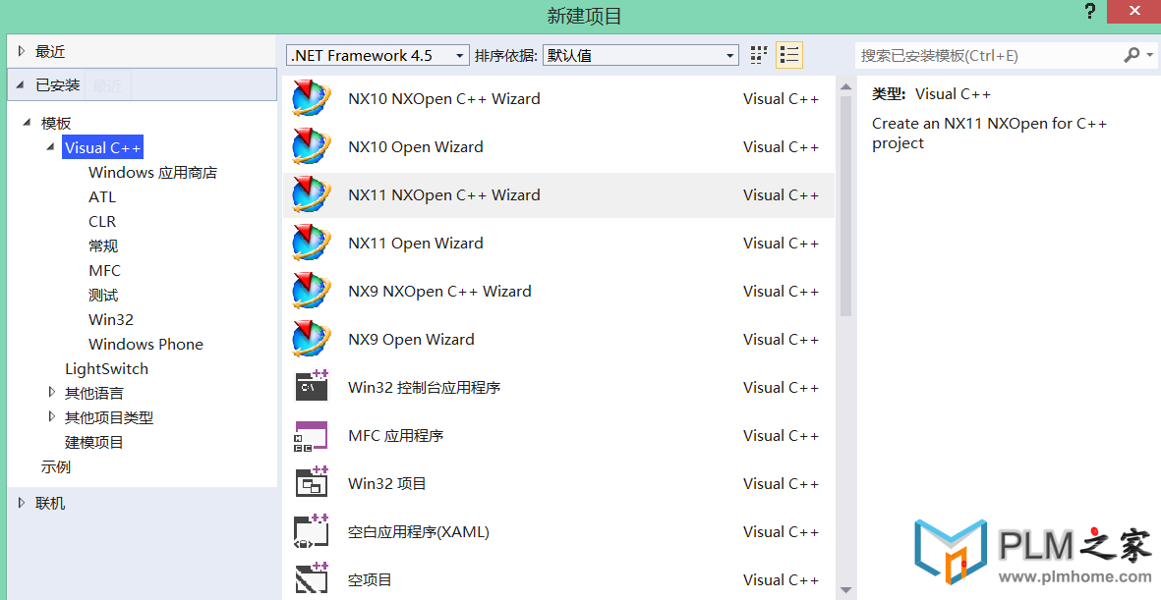Screen dimensions: 1161x600
Task: Click the template list scrollbar thumb
Action: coord(846,206)
